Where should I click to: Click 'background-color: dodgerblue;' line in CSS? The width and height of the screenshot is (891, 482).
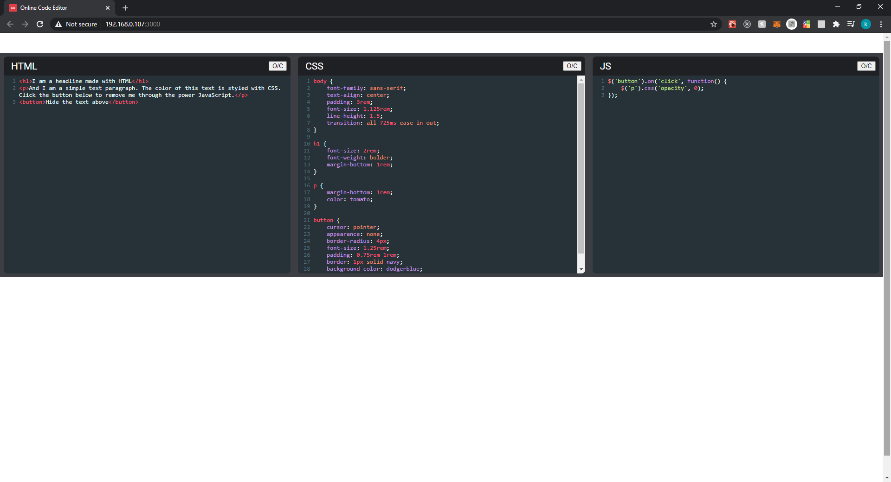374,269
